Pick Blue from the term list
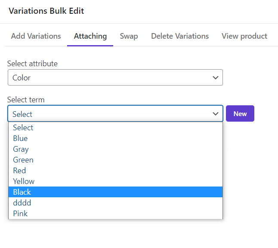The image size is (278, 248). pos(115,138)
